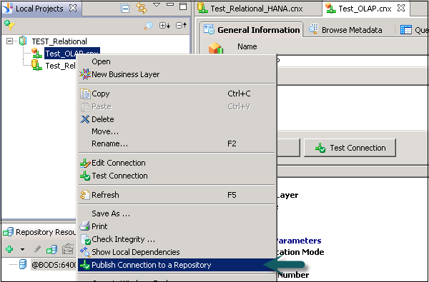Click the expand all tree icon

point(164,26)
